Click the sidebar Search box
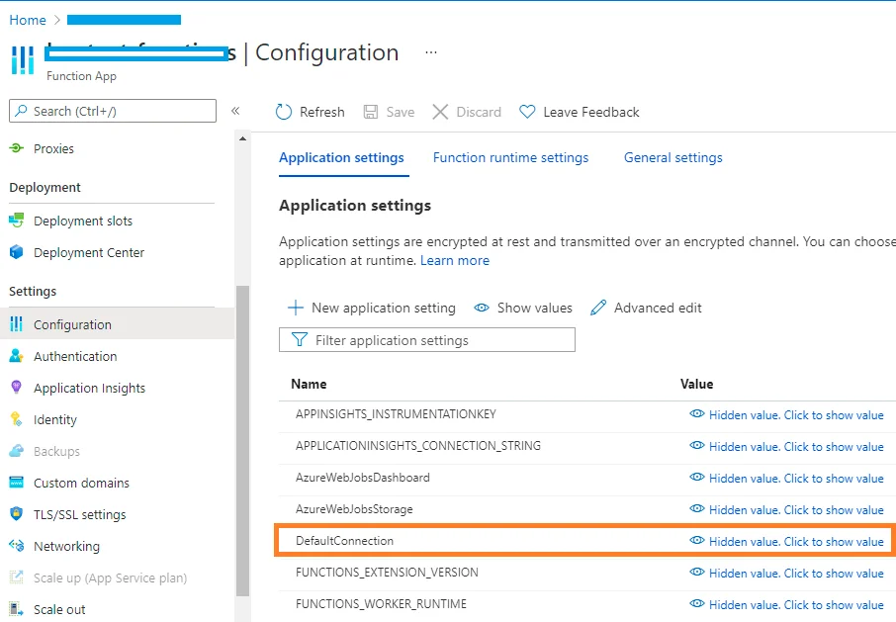Viewport: 896px width, 622px height. 113,111
